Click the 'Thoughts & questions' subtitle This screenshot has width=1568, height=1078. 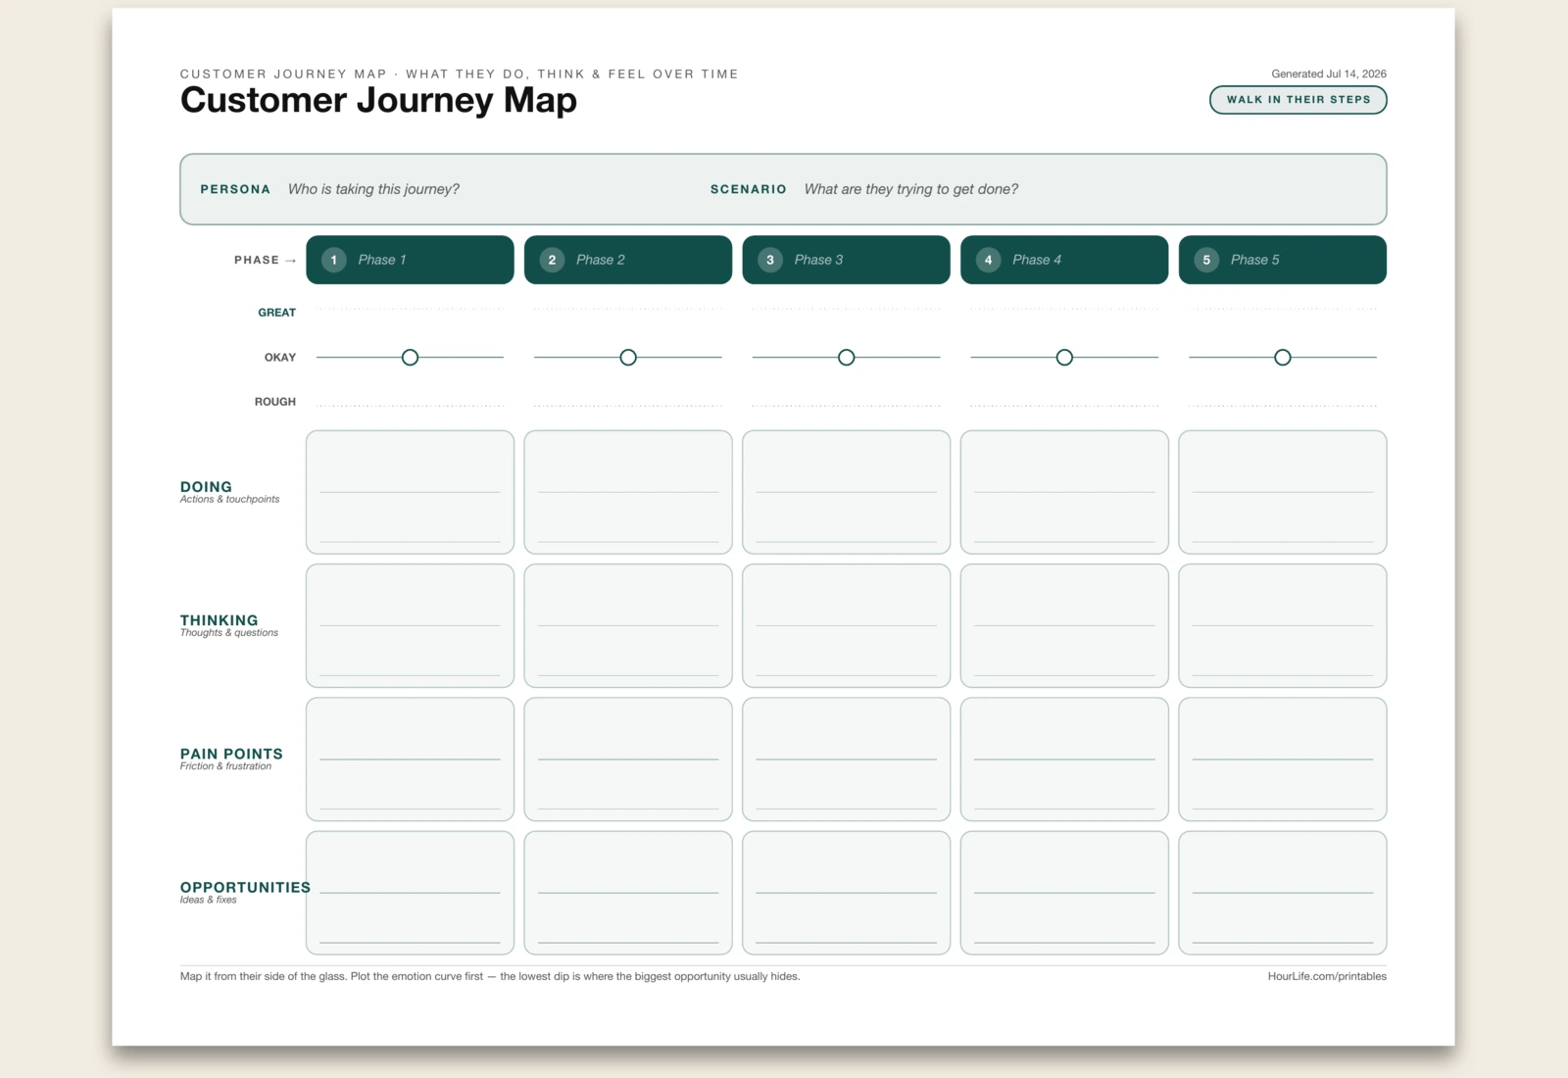[x=229, y=633]
